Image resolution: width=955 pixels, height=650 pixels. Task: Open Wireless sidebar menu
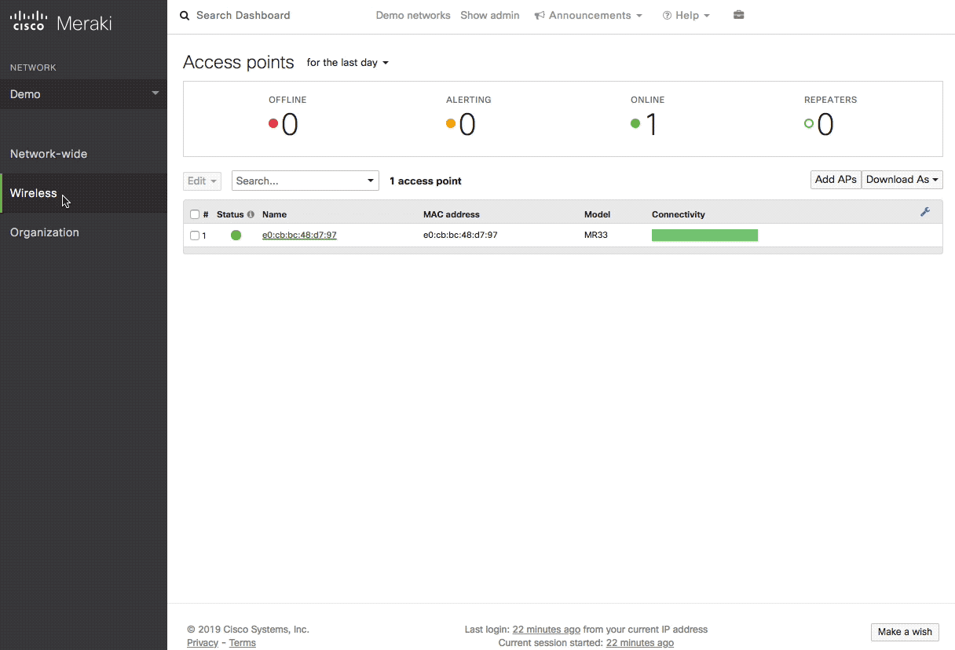(x=83, y=193)
